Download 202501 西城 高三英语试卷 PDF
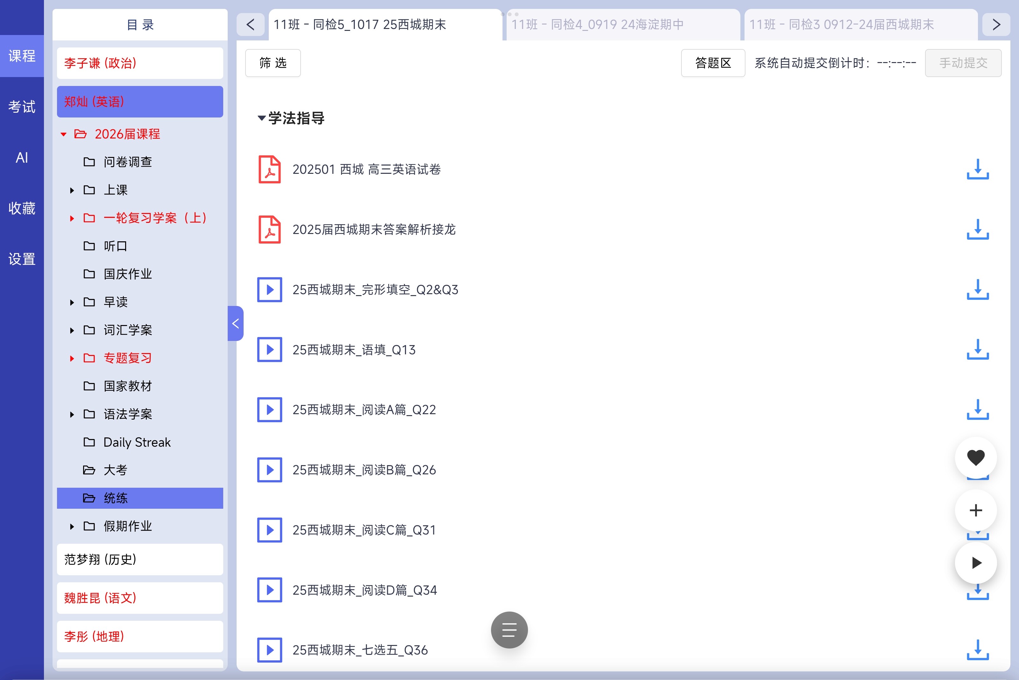1019x680 pixels. (x=977, y=169)
